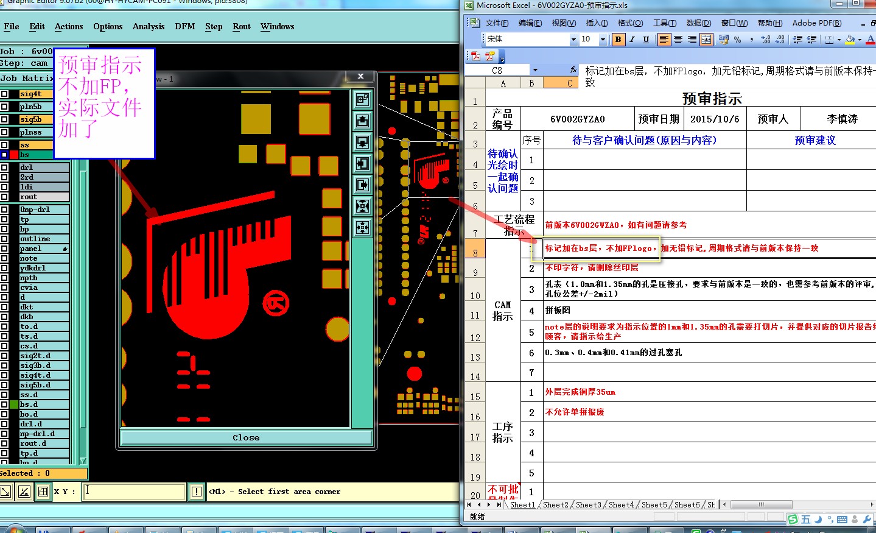Click the zoom popup's top restore-view icon
The image size is (876, 533).
[x=362, y=99]
